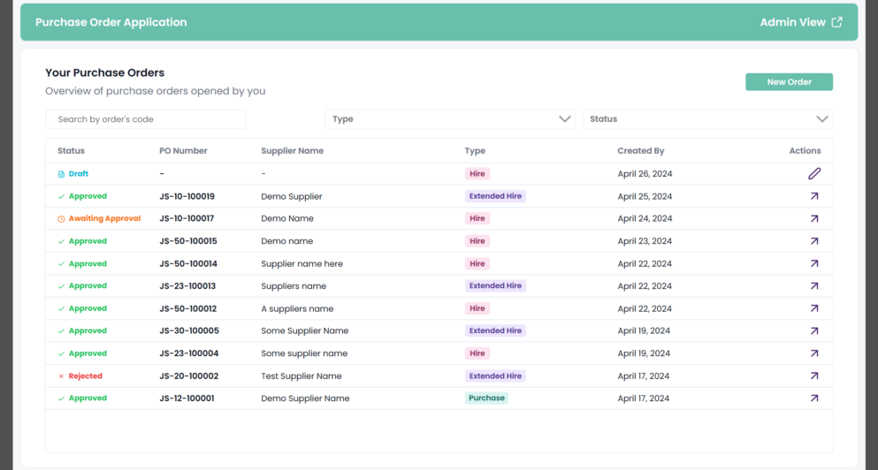Open order JS-10-100019 via its arrow icon

[x=814, y=196]
